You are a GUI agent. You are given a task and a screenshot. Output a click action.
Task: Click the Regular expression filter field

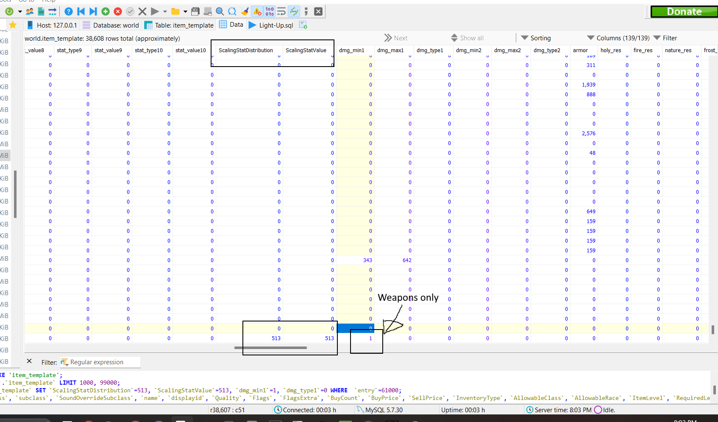(x=100, y=362)
